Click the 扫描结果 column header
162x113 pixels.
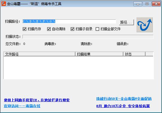(x=99, y=54)
